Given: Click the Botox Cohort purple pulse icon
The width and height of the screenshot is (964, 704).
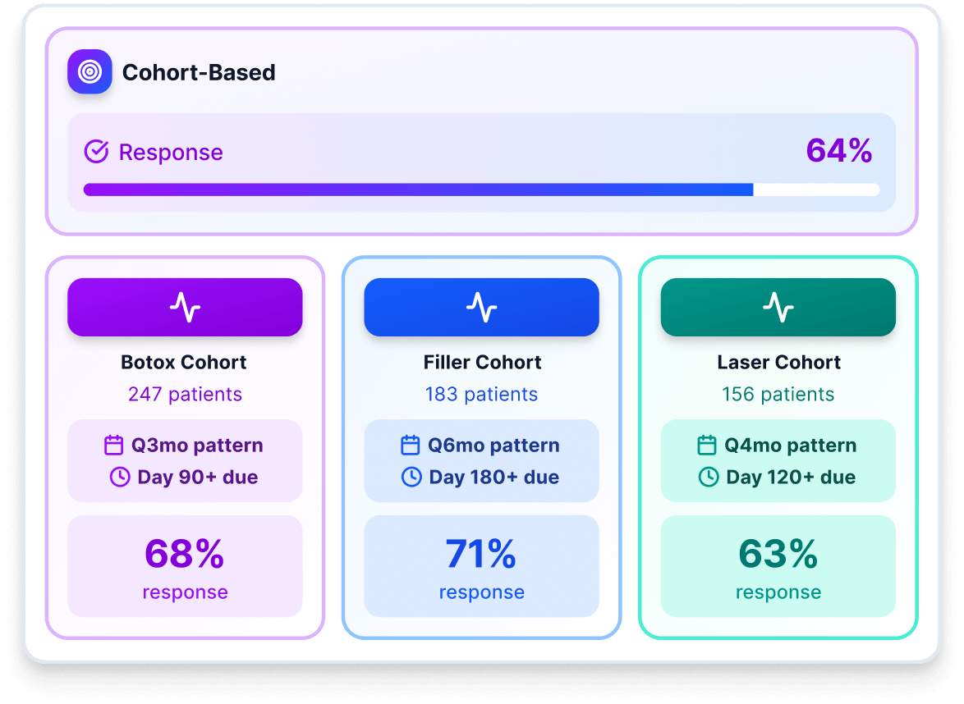Looking at the screenshot, I should (185, 307).
